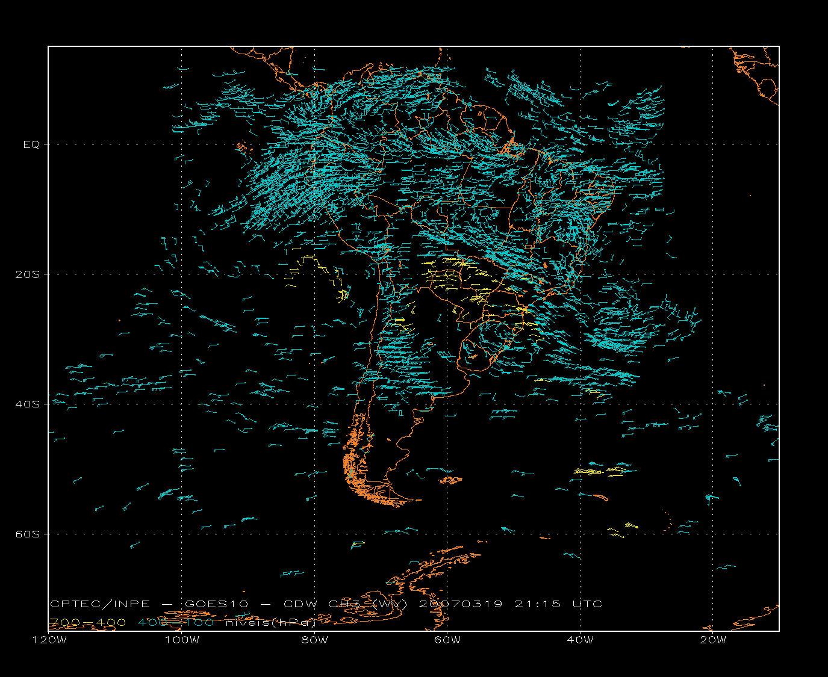Click the 21:15 UTC timestamp
Viewport: 828px width, 677px height.
tap(558, 604)
